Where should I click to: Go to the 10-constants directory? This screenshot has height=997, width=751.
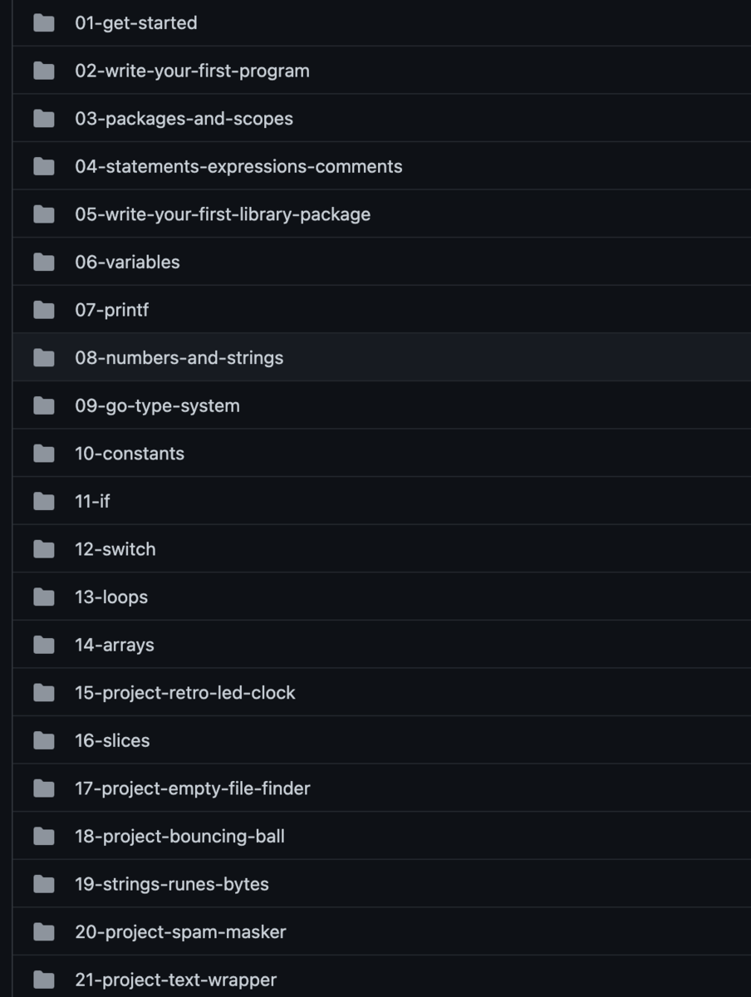point(130,454)
